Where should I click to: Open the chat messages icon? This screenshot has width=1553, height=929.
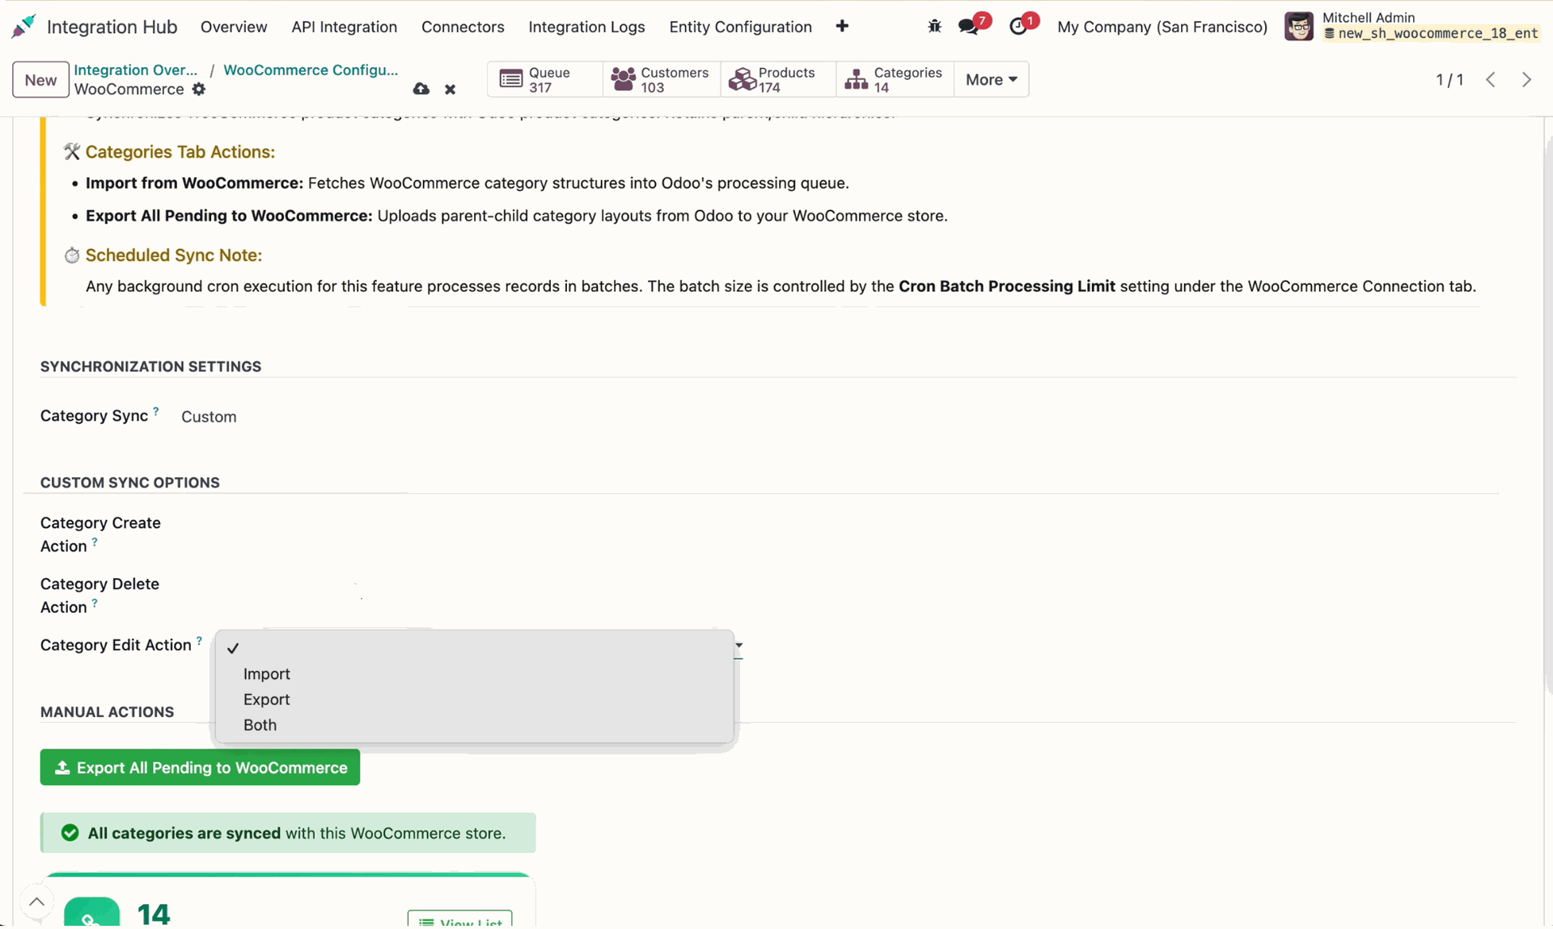968,27
